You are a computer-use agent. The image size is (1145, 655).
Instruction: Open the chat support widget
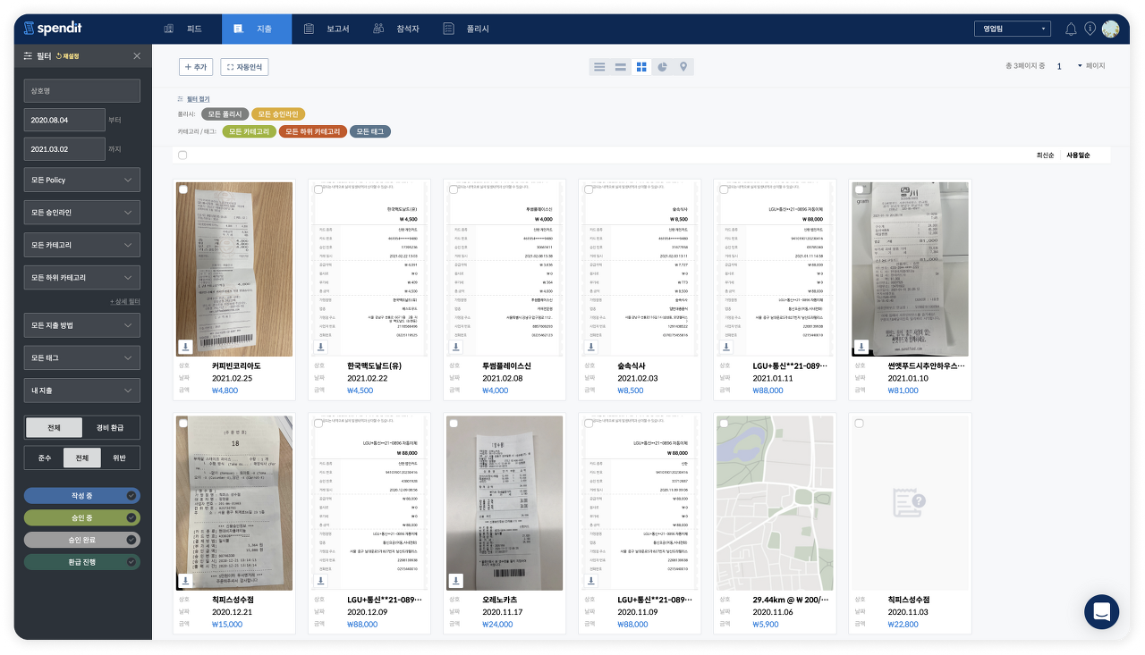[x=1101, y=612]
